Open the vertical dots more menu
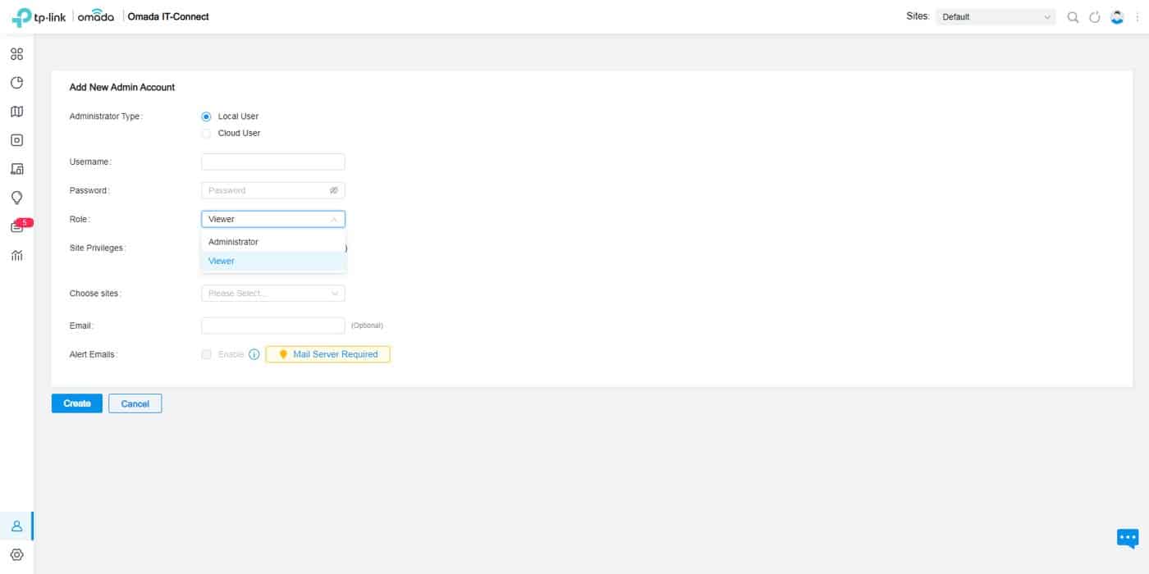Screen dimensions: 1149x574 pyautogui.click(x=1137, y=17)
